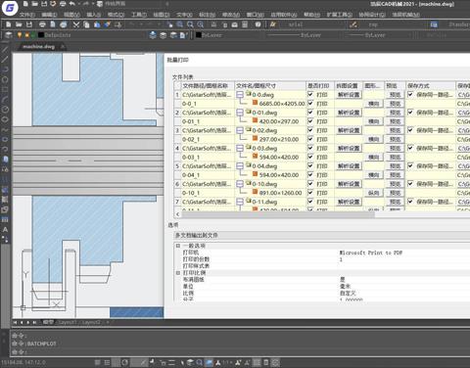Uncheck the print checkbox for frame 0-0_1
This screenshot has height=368, width=470.
[310, 104]
